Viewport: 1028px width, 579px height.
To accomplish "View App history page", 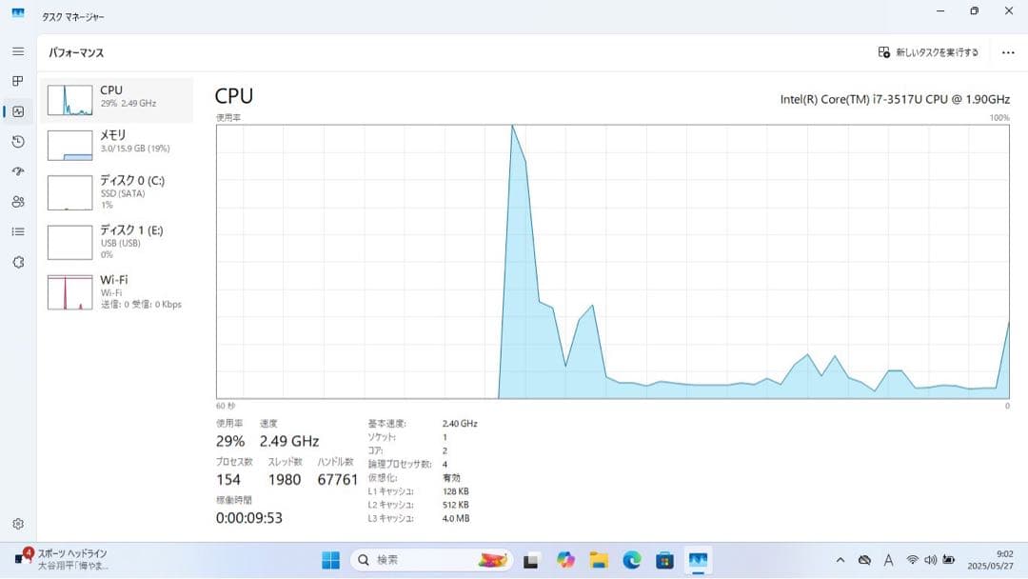I will (x=17, y=141).
